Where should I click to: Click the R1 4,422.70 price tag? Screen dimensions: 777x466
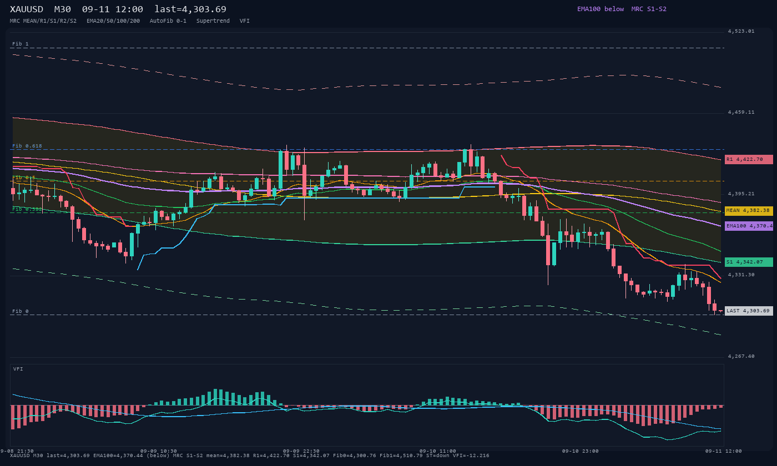click(x=749, y=159)
